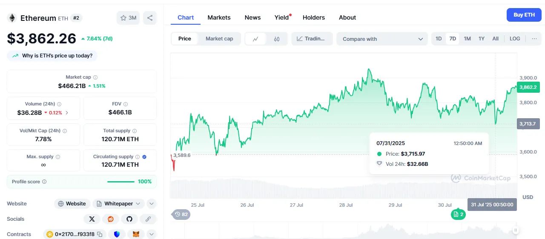Click the green news marker showing 2
The image size is (545, 239).
458,215
